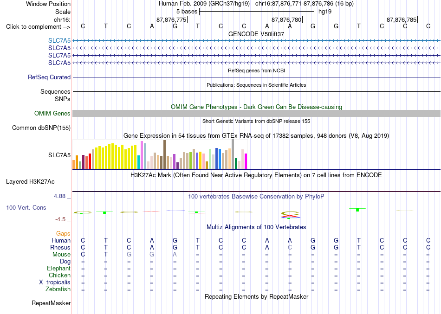
Task: Click the faded A base in Mouse row
Action: click(175, 255)
